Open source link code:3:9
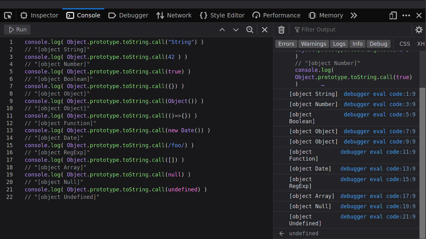426x239 pixels. pyautogui.click(x=380, y=104)
